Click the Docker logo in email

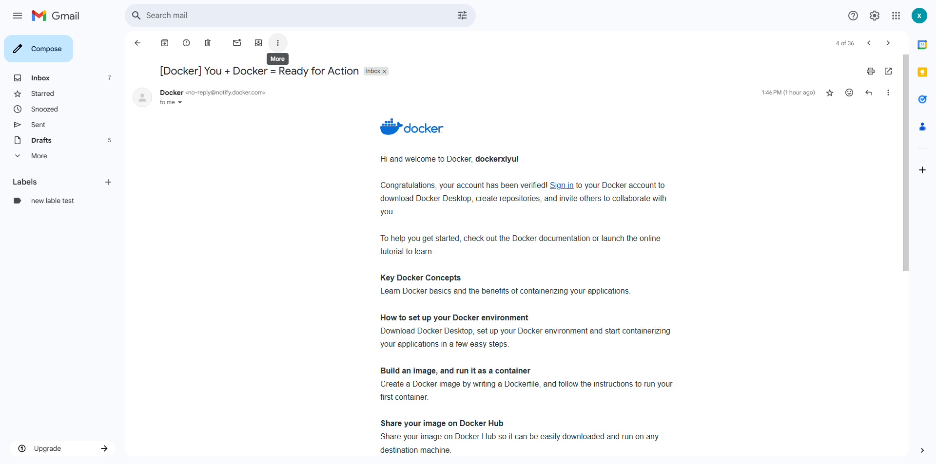click(x=411, y=127)
